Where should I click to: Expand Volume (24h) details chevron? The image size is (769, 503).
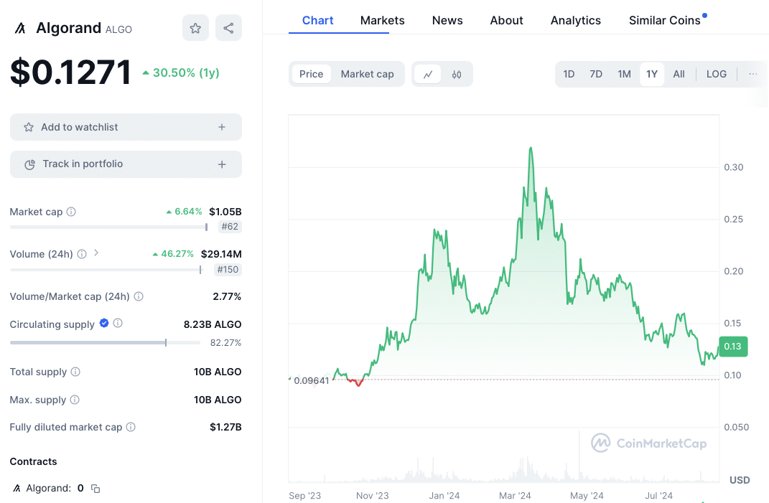(x=96, y=253)
